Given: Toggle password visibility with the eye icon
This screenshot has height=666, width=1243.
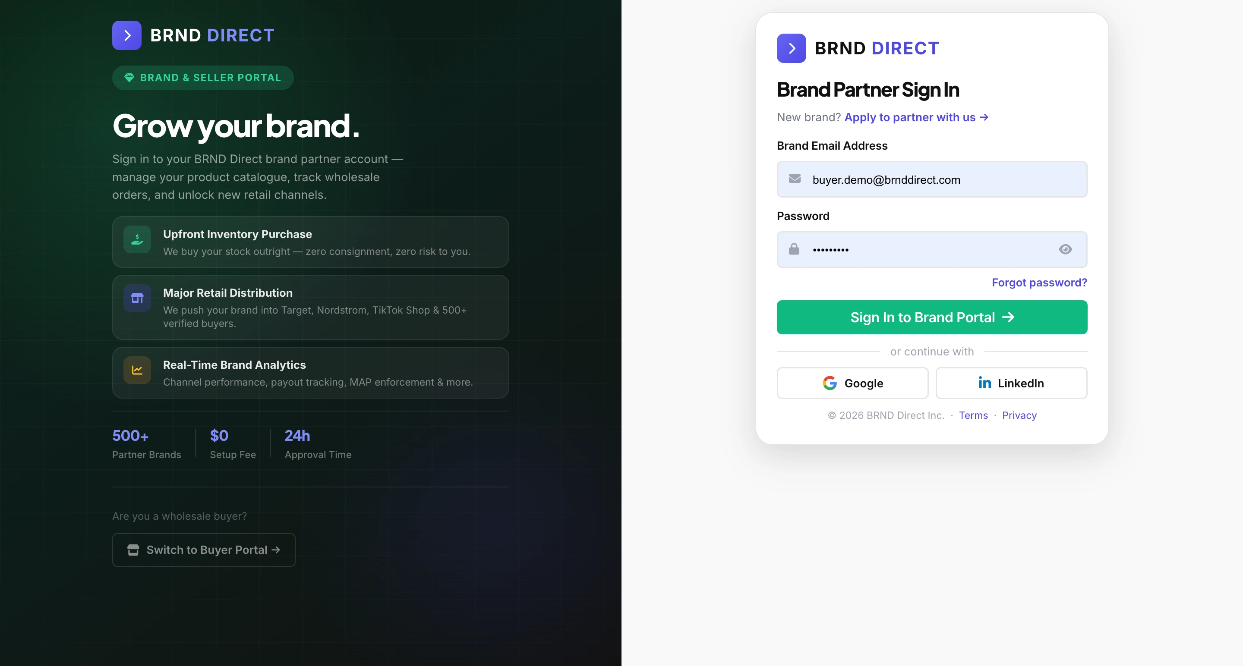Looking at the screenshot, I should (1066, 249).
